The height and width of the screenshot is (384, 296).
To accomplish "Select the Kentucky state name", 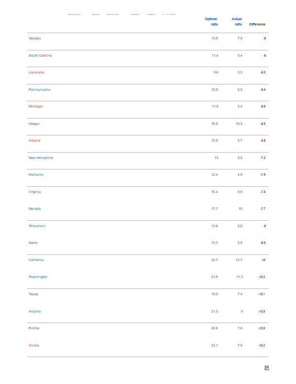I will (36, 174).
